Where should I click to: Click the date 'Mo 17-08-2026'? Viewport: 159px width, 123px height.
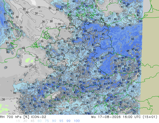[x=106, y=117]
